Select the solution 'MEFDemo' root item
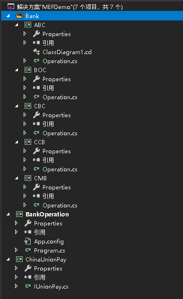Screen dimensions: 183x299 tap(70, 7)
